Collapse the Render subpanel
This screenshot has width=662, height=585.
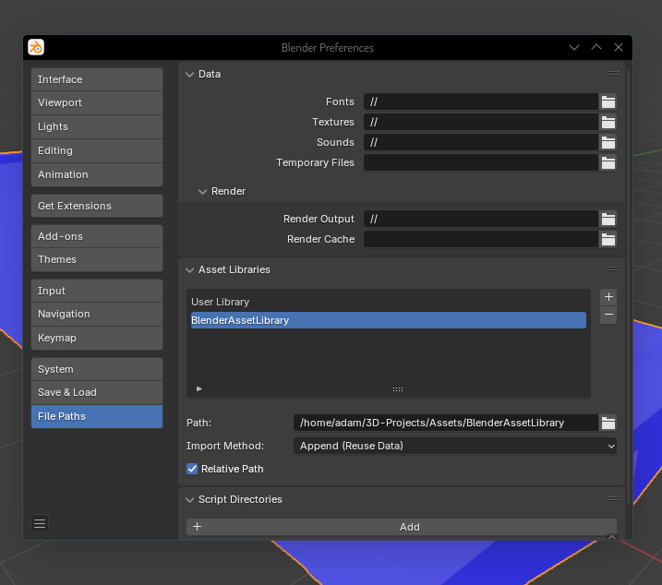tap(202, 192)
